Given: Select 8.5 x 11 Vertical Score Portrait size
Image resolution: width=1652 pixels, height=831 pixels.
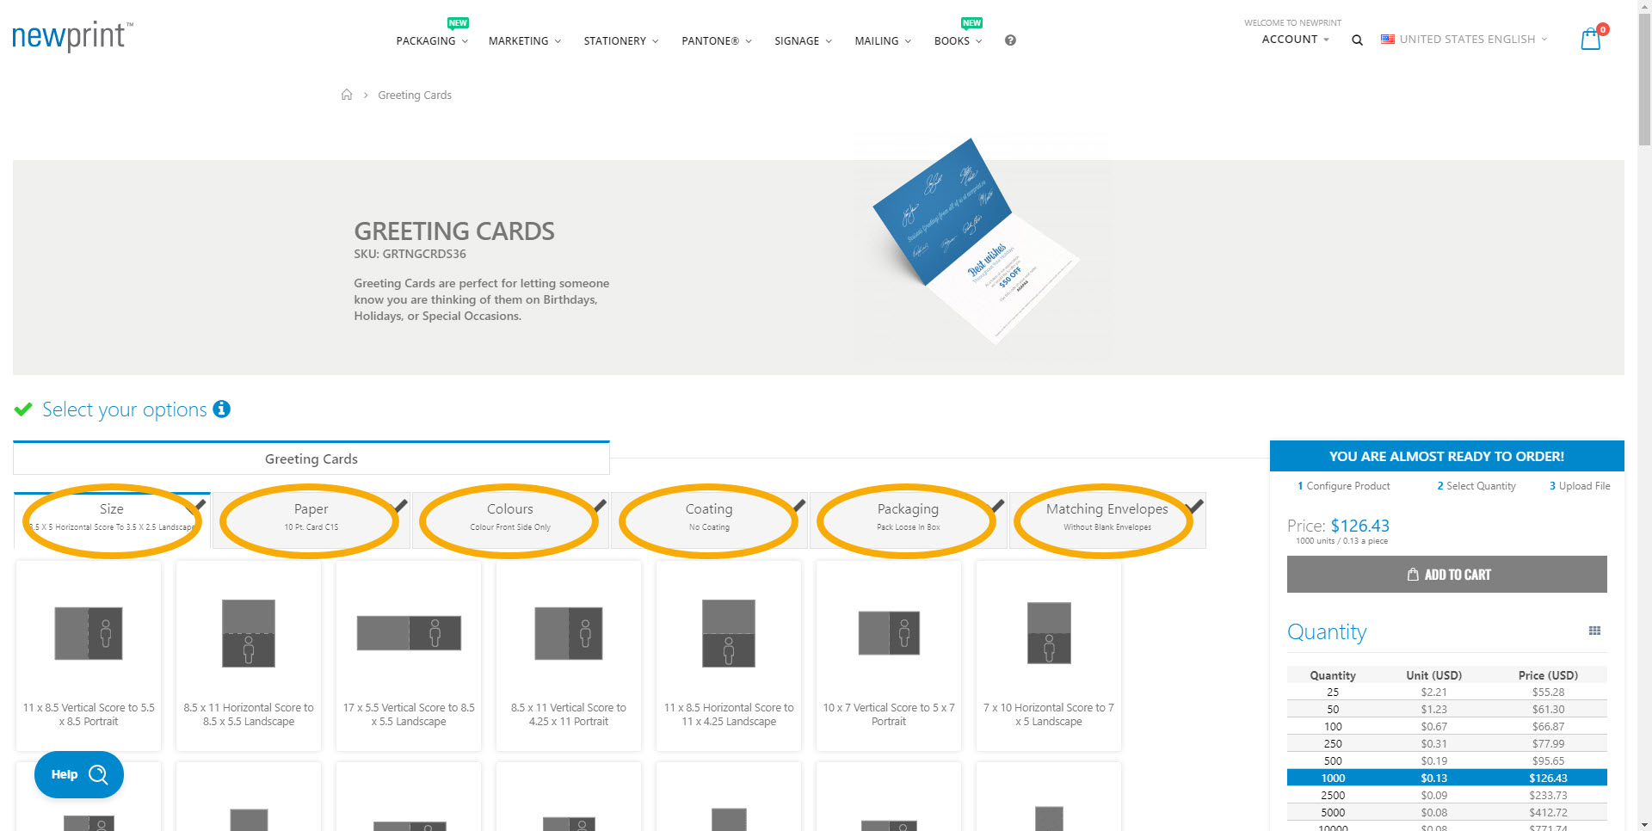Looking at the screenshot, I should [569, 656].
